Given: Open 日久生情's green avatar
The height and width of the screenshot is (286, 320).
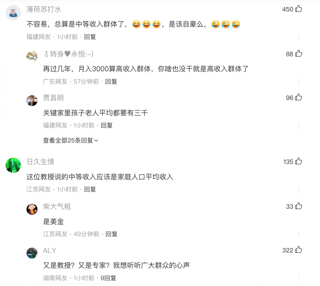Looking at the screenshot, I should (x=13, y=165).
